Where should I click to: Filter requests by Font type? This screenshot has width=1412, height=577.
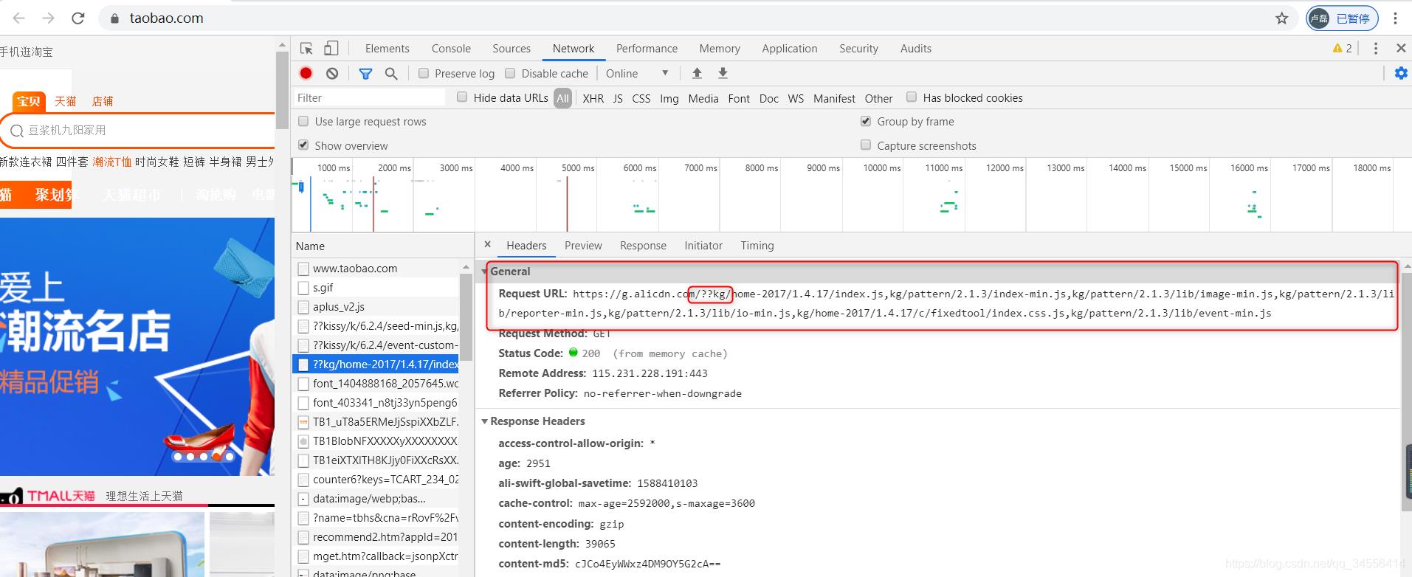pos(739,98)
